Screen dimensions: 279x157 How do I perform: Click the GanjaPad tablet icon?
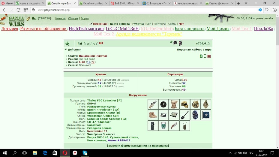coord(174,115)
